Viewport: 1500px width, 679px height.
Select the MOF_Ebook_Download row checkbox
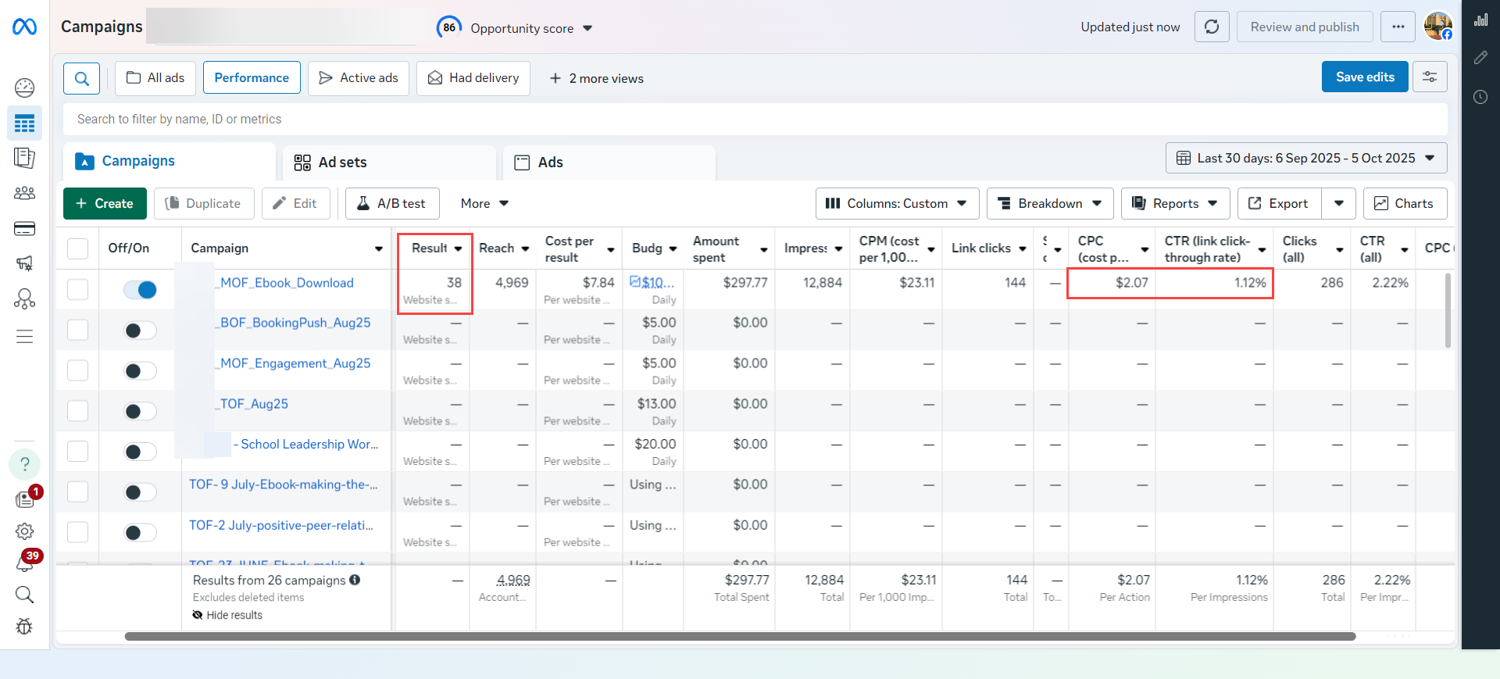tap(77, 289)
